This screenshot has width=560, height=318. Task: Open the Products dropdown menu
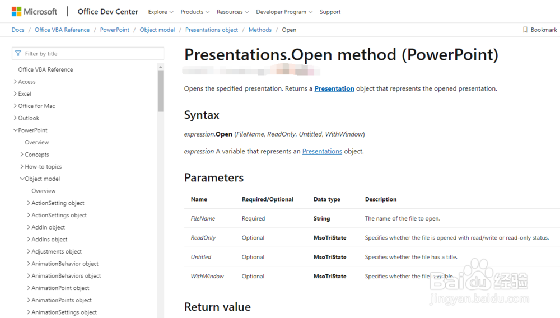pos(195,12)
